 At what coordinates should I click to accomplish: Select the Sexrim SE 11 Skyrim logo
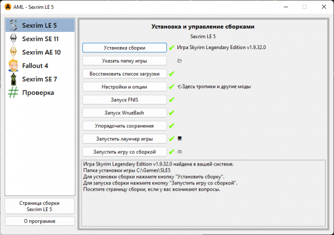[14, 39]
